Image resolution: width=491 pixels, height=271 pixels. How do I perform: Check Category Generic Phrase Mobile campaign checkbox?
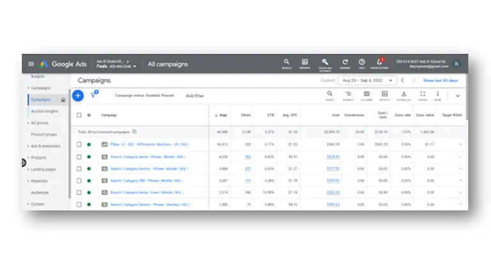pos(79,169)
